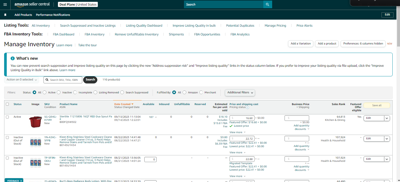Filter by Fulfilled By Amazon
Image resolution: width=400 pixels, height=182 pixels.
(x=185, y=92)
